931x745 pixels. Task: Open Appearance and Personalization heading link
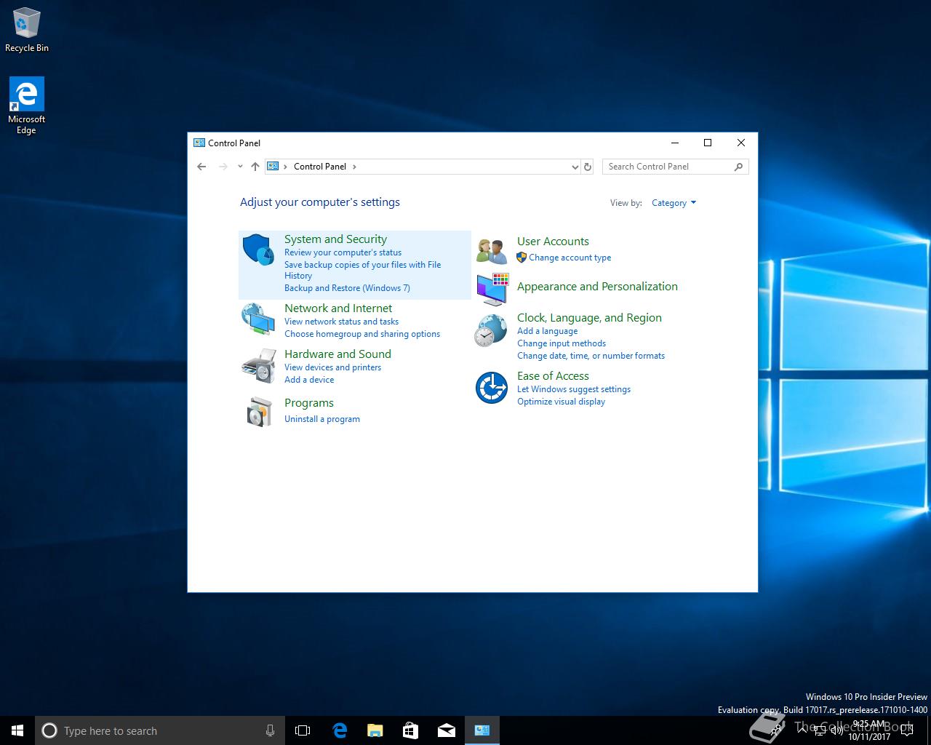click(597, 287)
